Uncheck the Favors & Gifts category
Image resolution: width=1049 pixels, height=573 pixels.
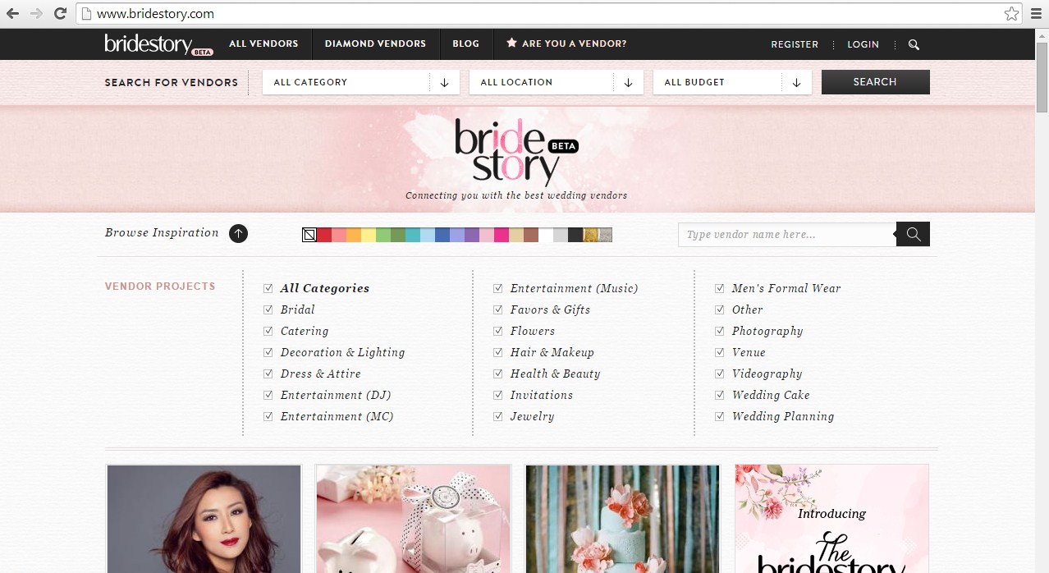(498, 309)
